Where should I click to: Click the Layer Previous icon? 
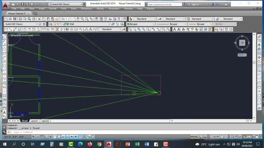tap(118, 24)
